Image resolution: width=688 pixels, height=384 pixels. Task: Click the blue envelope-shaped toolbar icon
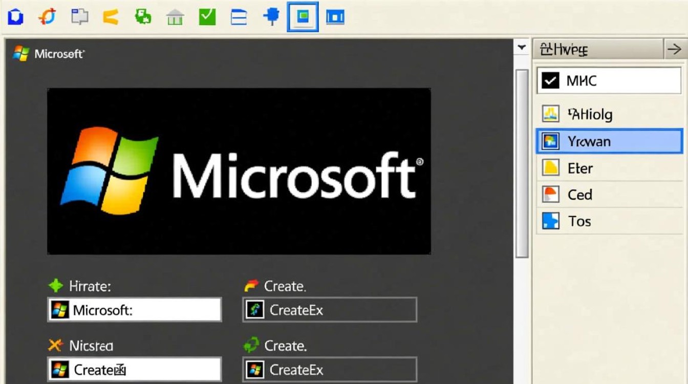tap(16, 17)
